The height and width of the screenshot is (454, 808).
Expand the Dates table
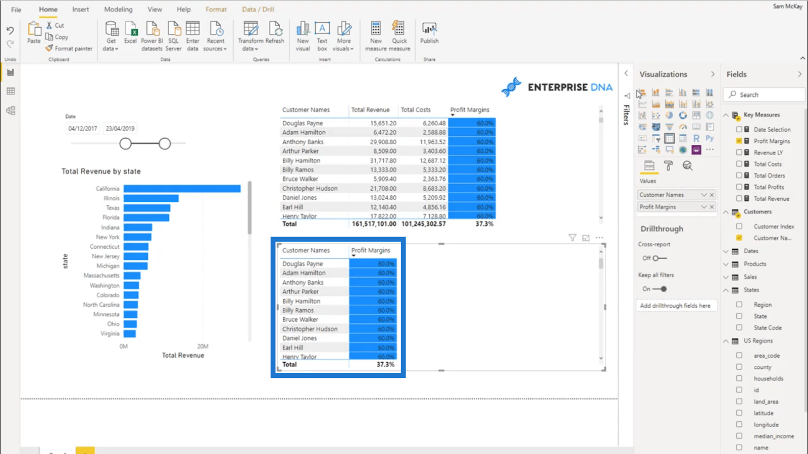tap(726, 251)
